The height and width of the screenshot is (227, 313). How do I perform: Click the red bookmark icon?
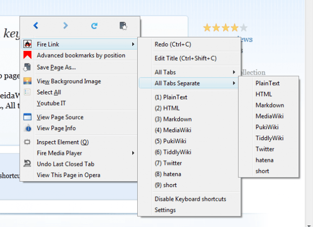click(x=27, y=55)
